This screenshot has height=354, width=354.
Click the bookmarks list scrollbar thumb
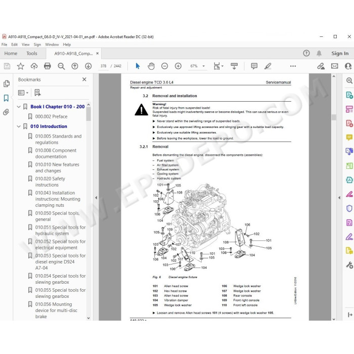point(88,114)
